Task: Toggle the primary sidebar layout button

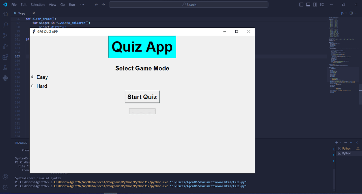Action: tap(301, 5)
